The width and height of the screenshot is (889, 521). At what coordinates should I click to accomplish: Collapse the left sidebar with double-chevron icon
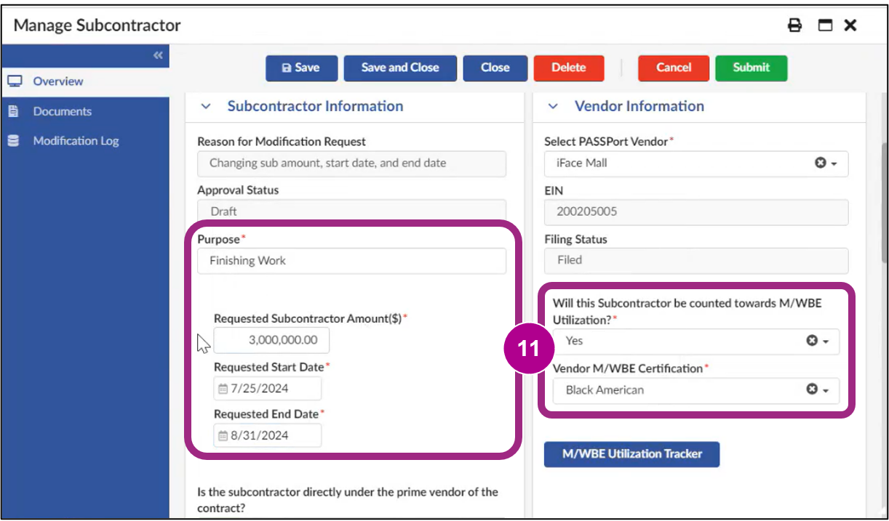point(158,56)
